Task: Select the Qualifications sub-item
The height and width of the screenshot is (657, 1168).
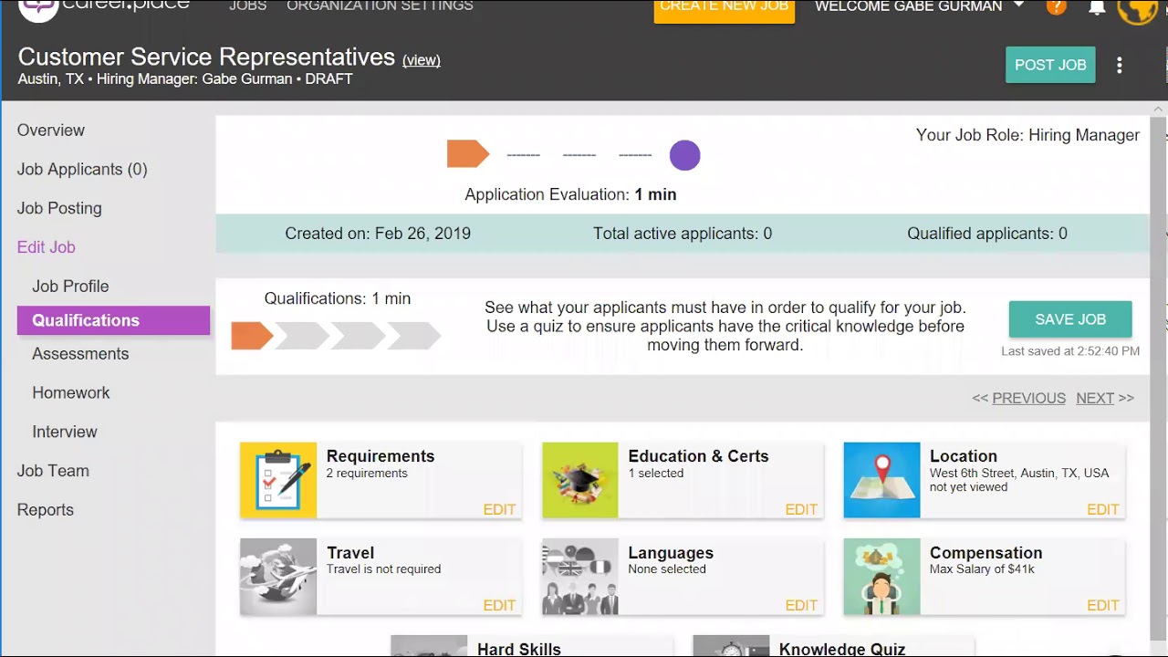Action: click(113, 320)
